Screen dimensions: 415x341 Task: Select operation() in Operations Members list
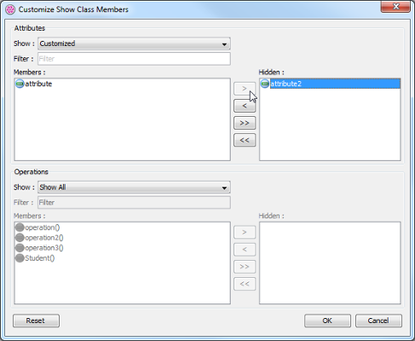click(x=43, y=228)
